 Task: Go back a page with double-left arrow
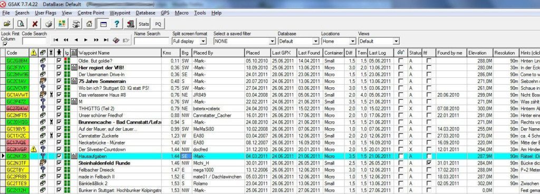point(66,40)
